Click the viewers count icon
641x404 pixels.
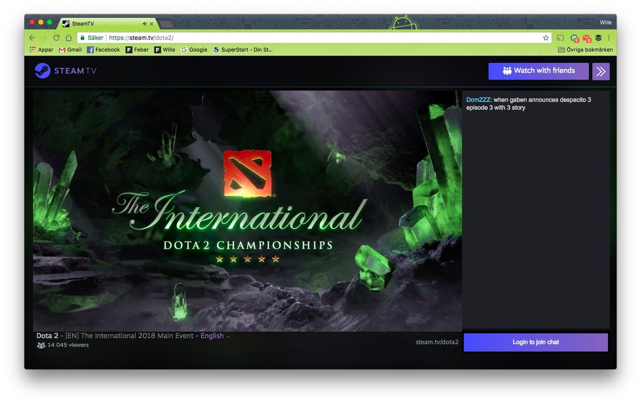[41, 345]
